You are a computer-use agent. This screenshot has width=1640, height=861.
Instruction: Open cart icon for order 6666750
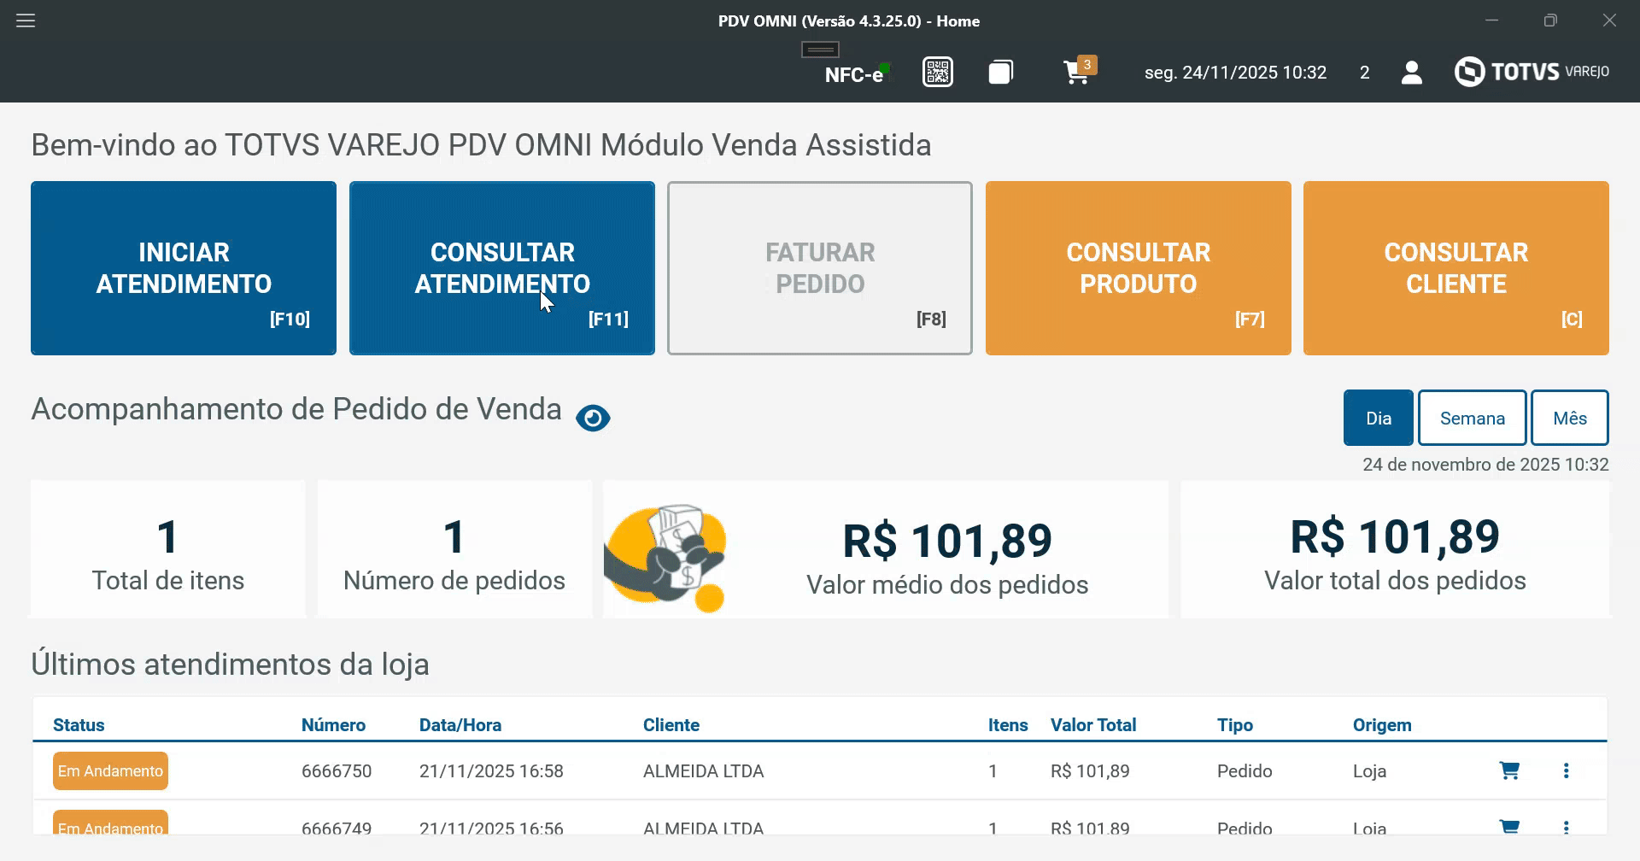[1509, 770]
